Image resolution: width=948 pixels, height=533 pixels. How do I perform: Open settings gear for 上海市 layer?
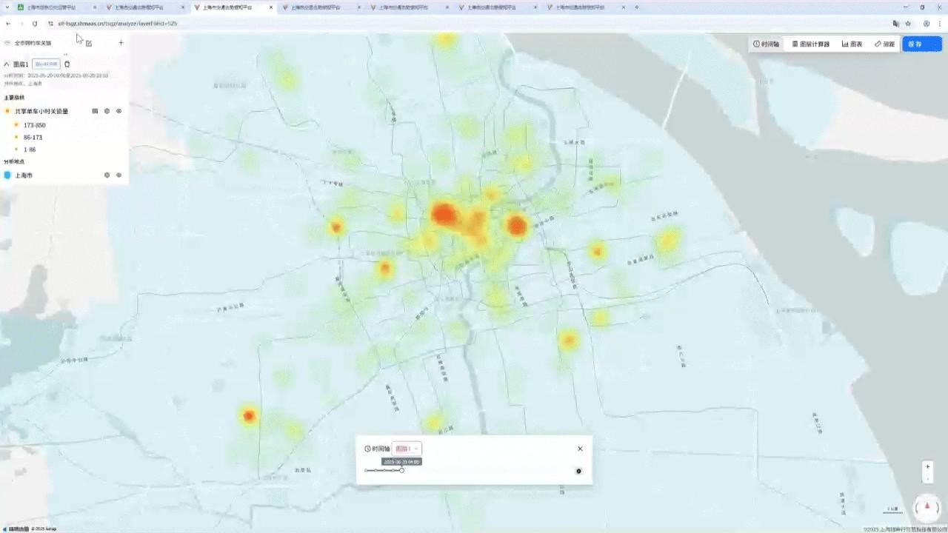pyautogui.click(x=107, y=175)
